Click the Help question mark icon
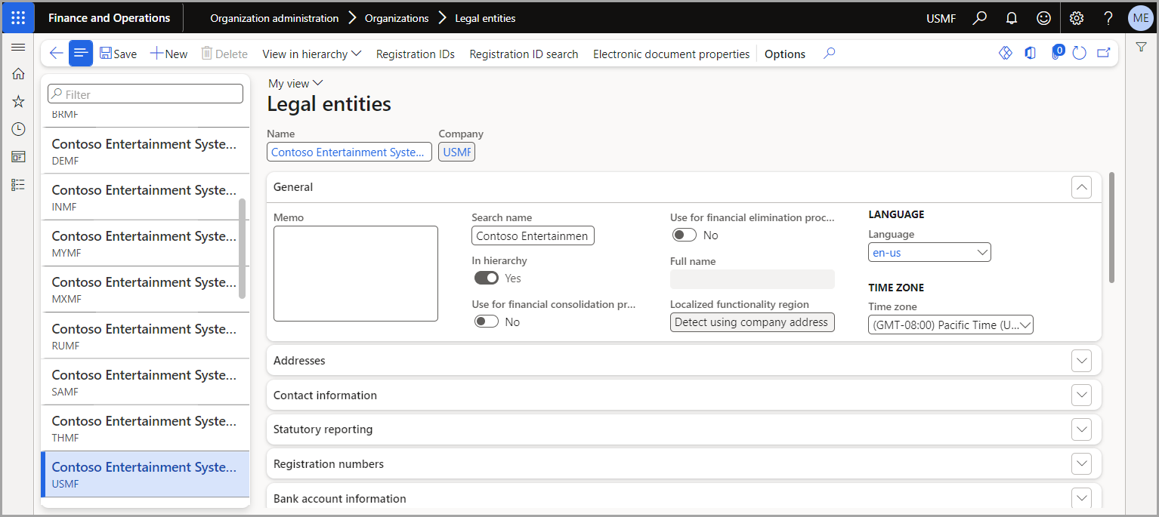 pos(1108,18)
